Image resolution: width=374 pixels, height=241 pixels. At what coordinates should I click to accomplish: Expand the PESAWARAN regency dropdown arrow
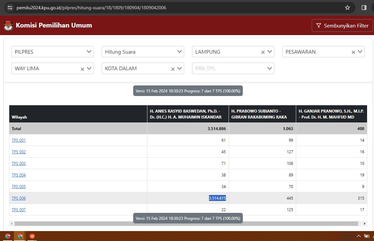[360, 52]
